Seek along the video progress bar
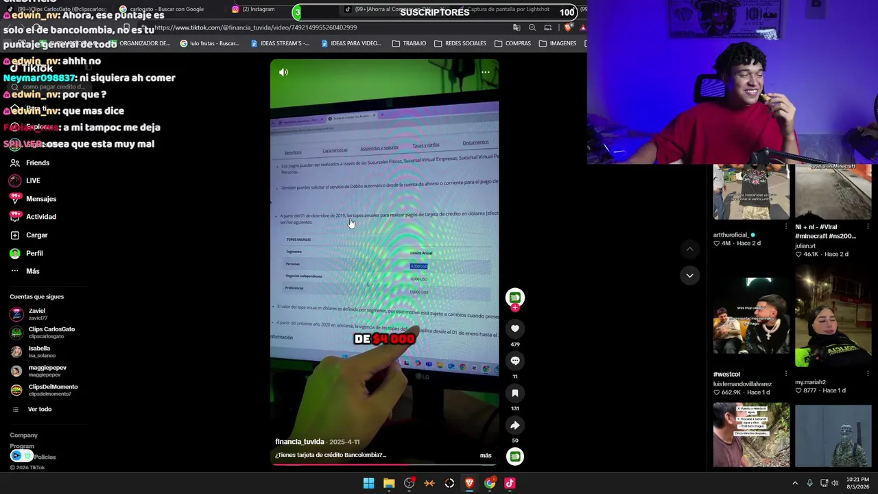Screen dimensions: 878x494 coord(384,464)
